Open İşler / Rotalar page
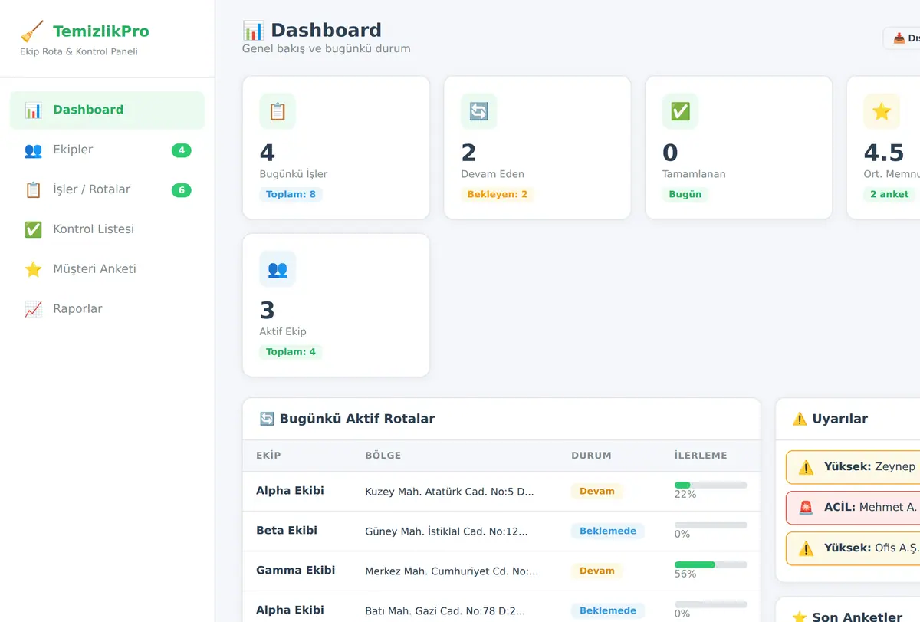Viewport: 920px width, 622px height. pyautogui.click(x=107, y=189)
